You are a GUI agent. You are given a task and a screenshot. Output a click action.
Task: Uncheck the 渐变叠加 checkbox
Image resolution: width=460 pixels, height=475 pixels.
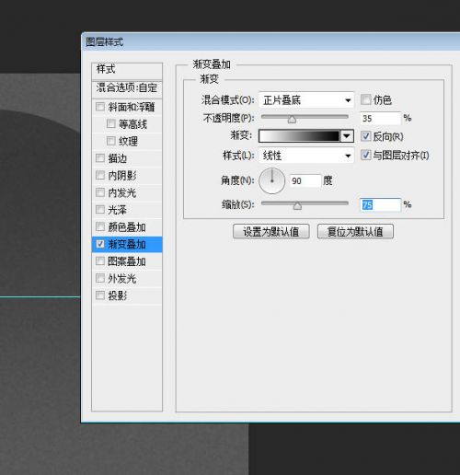click(100, 244)
